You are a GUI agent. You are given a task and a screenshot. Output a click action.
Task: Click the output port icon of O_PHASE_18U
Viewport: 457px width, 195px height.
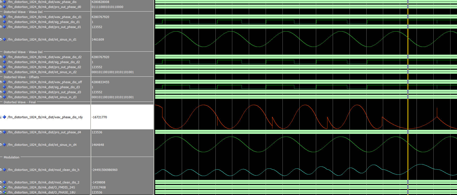coord(4,192)
